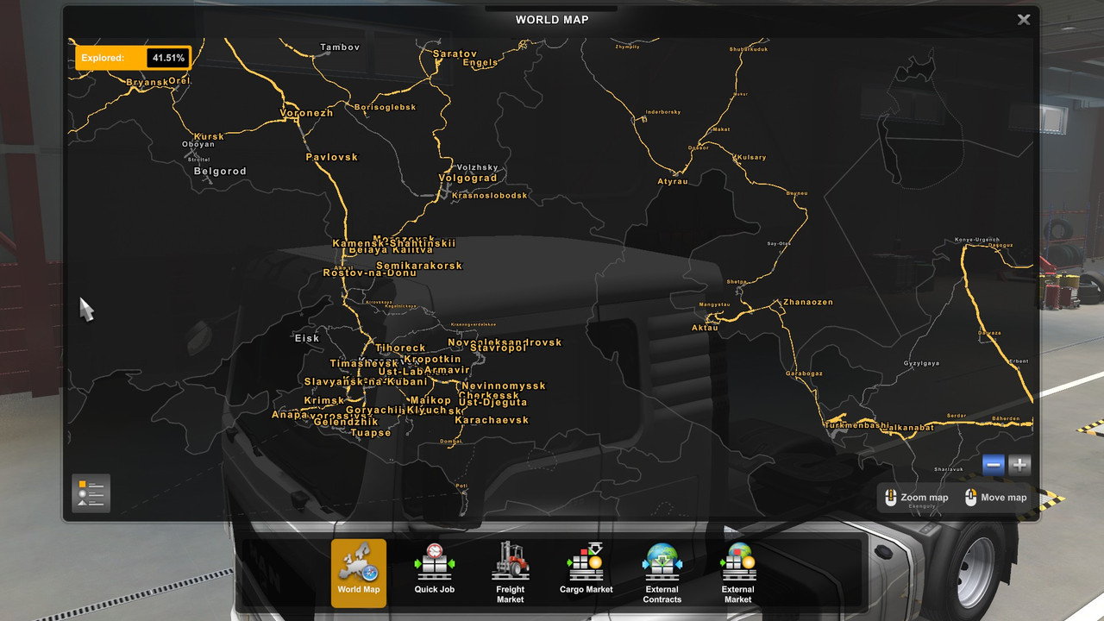This screenshot has width=1104, height=621.
Task: Select Aktau on the map
Action: 705,328
